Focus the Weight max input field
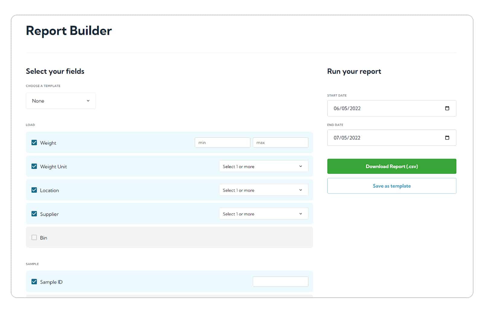The width and height of the screenshot is (483, 312). [x=280, y=143]
